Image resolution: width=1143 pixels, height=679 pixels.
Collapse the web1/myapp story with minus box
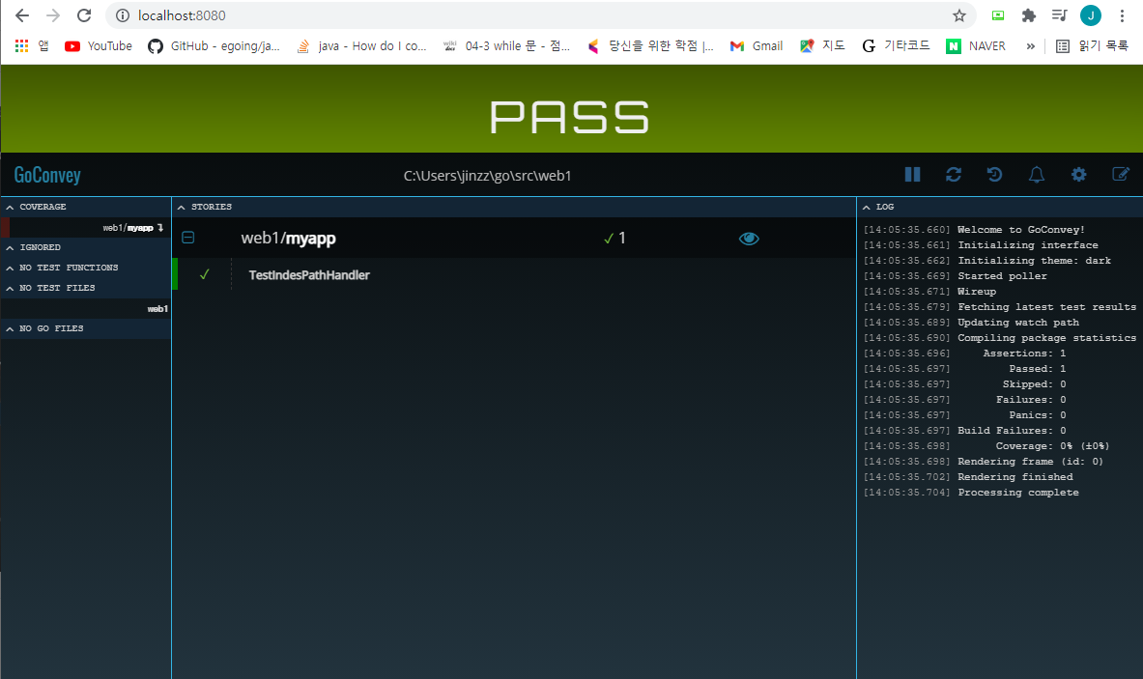(188, 238)
